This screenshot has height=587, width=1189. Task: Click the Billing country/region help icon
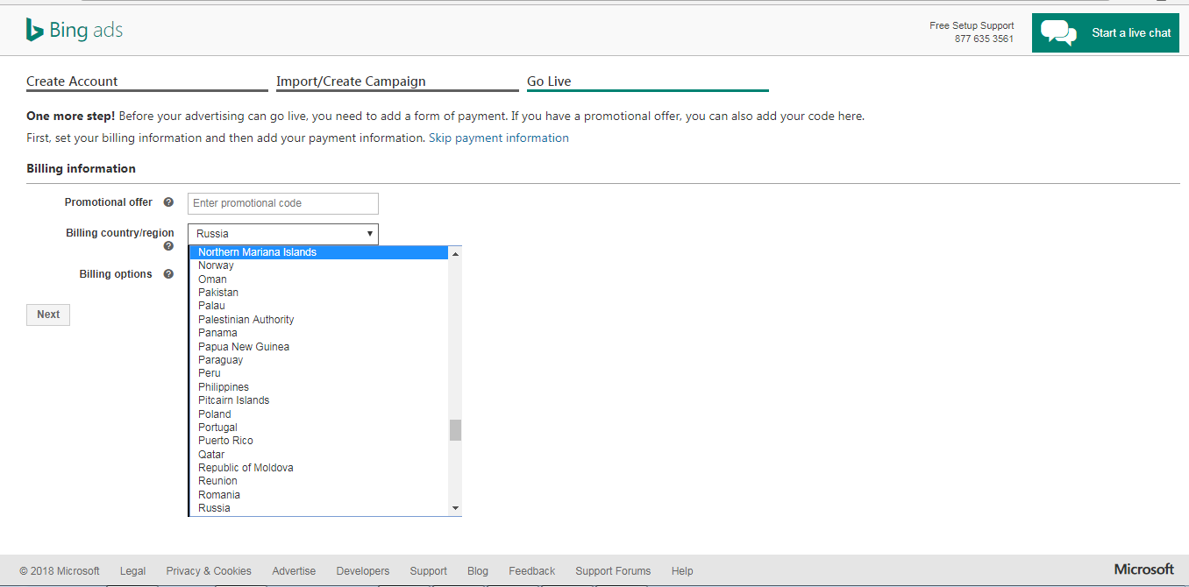(x=168, y=246)
